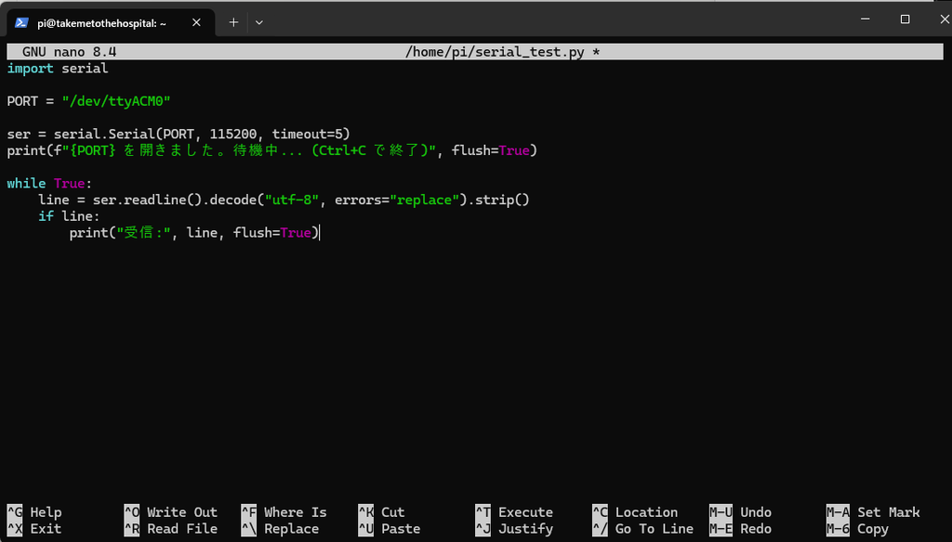This screenshot has height=542, width=952.
Task: Maximize the terminal window
Action: [x=905, y=19]
